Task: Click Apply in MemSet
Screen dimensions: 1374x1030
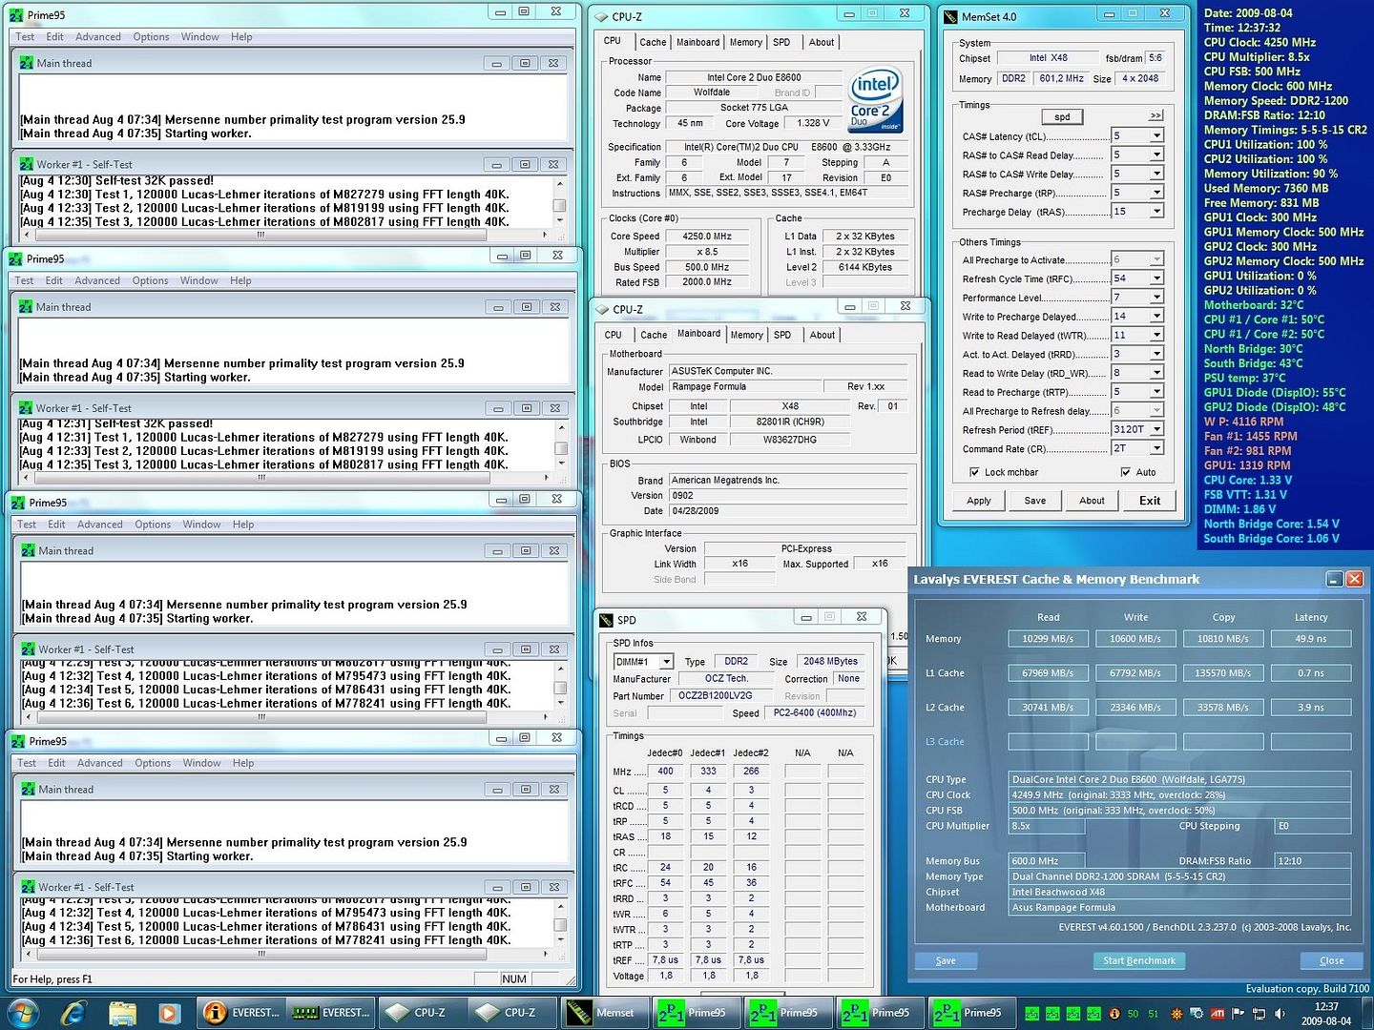Action: [979, 501]
